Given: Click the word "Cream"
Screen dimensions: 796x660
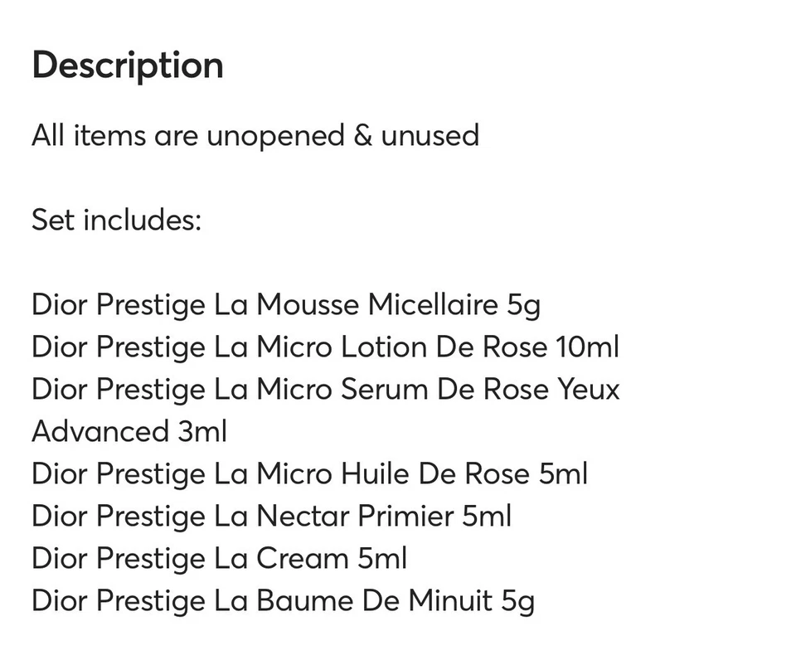Looking at the screenshot, I should pos(302,558).
